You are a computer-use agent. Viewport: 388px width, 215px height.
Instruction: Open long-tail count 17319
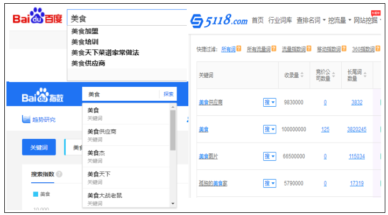357,183
